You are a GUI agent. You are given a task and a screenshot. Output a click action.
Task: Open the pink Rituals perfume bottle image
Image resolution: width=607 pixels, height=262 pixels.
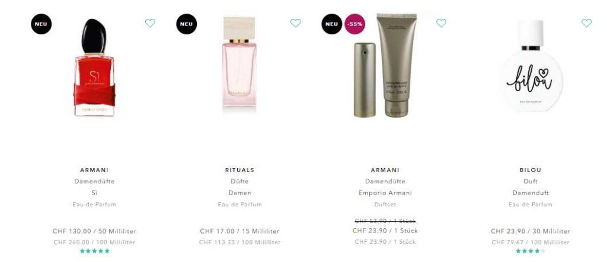[x=239, y=62]
